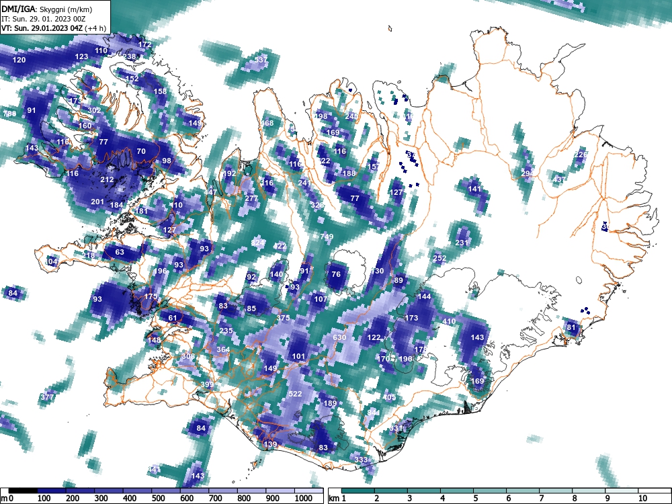The height and width of the screenshot is (504, 672).
Task: Click the visibility value '85' on the map
Action: 251,308
